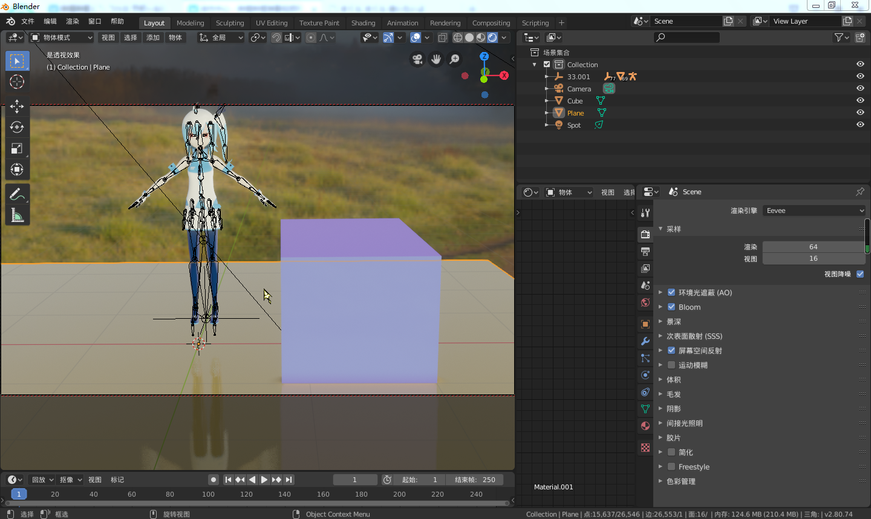The image size is (871, 519).
Task: Open the transform orientation global dropdown
Action: pos(221,38)
